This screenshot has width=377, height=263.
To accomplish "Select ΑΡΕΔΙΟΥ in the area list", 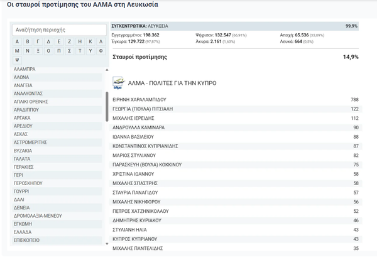I will click(x=57, y=126).
